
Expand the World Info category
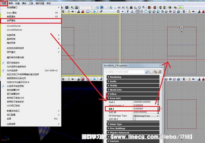pos(133,90)
